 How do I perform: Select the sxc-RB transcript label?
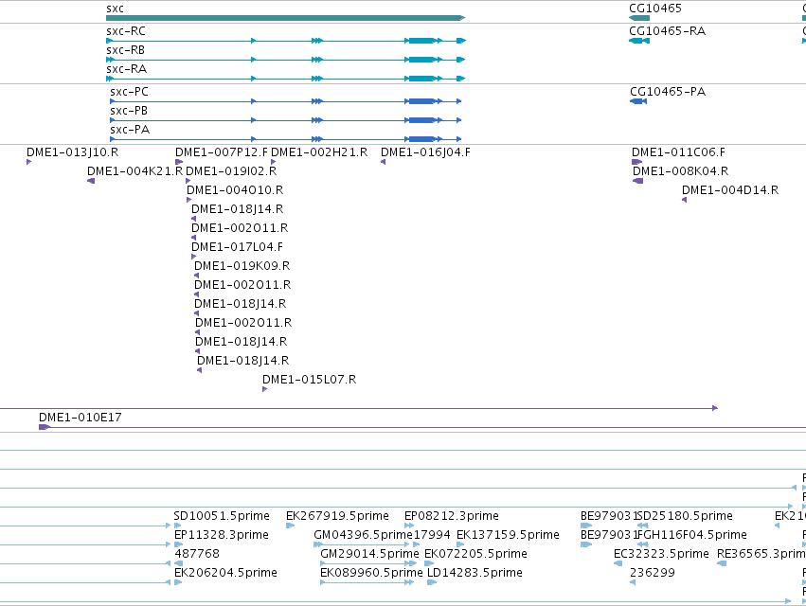click(125, 50)
